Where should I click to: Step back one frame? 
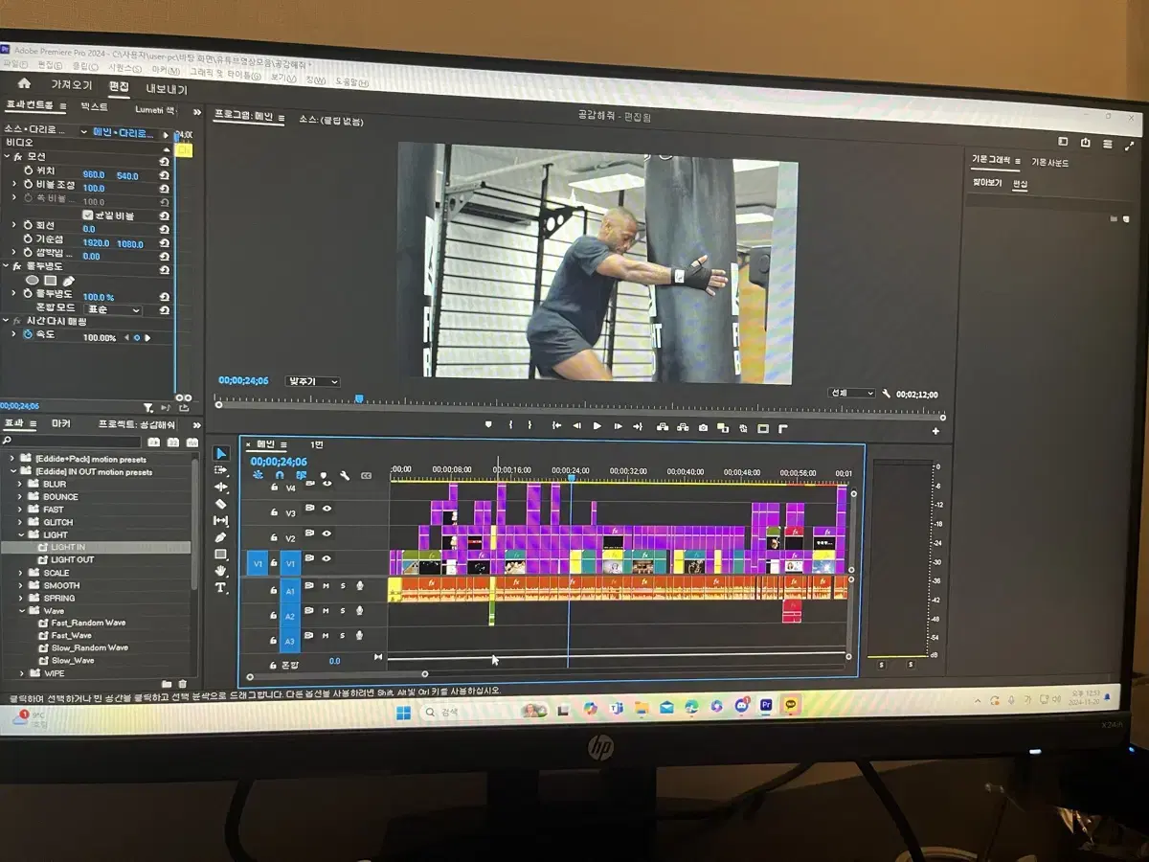coord(576,425)
